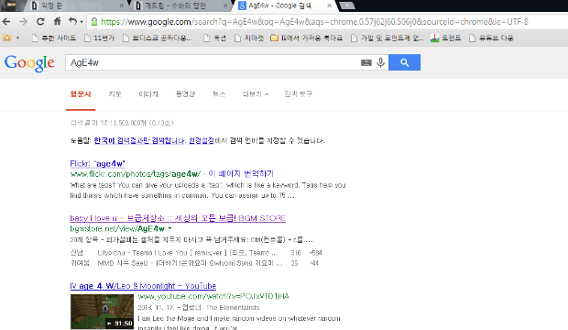
Task: Open the '가입 및 포인트제 없...' bookmark
Action: point(388,38)
